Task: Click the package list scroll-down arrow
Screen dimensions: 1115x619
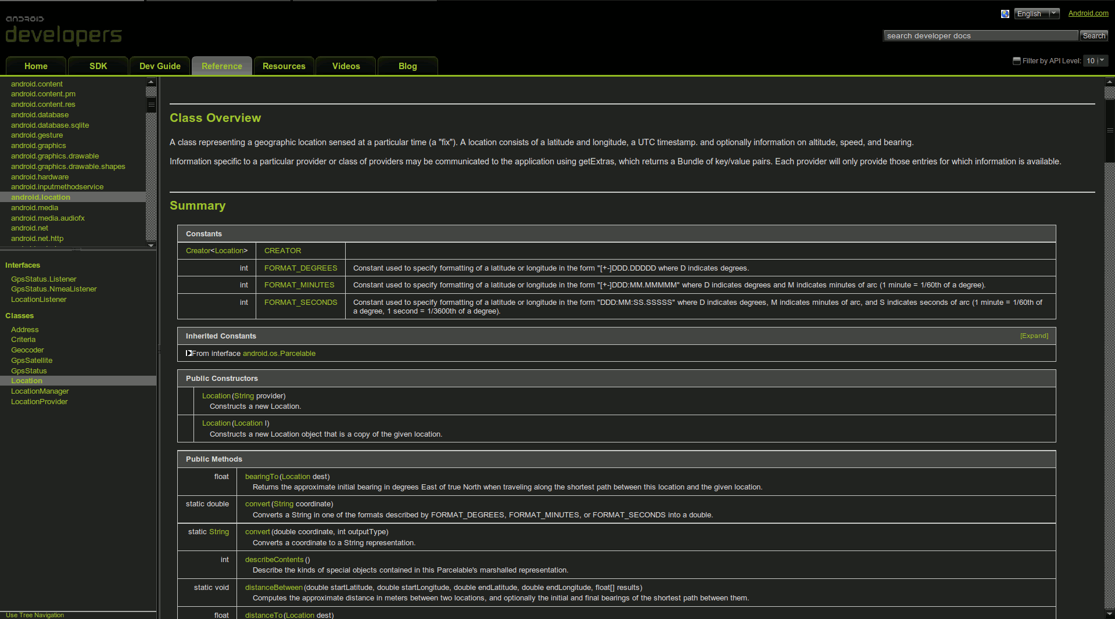Action: click(x=151, y=245)
